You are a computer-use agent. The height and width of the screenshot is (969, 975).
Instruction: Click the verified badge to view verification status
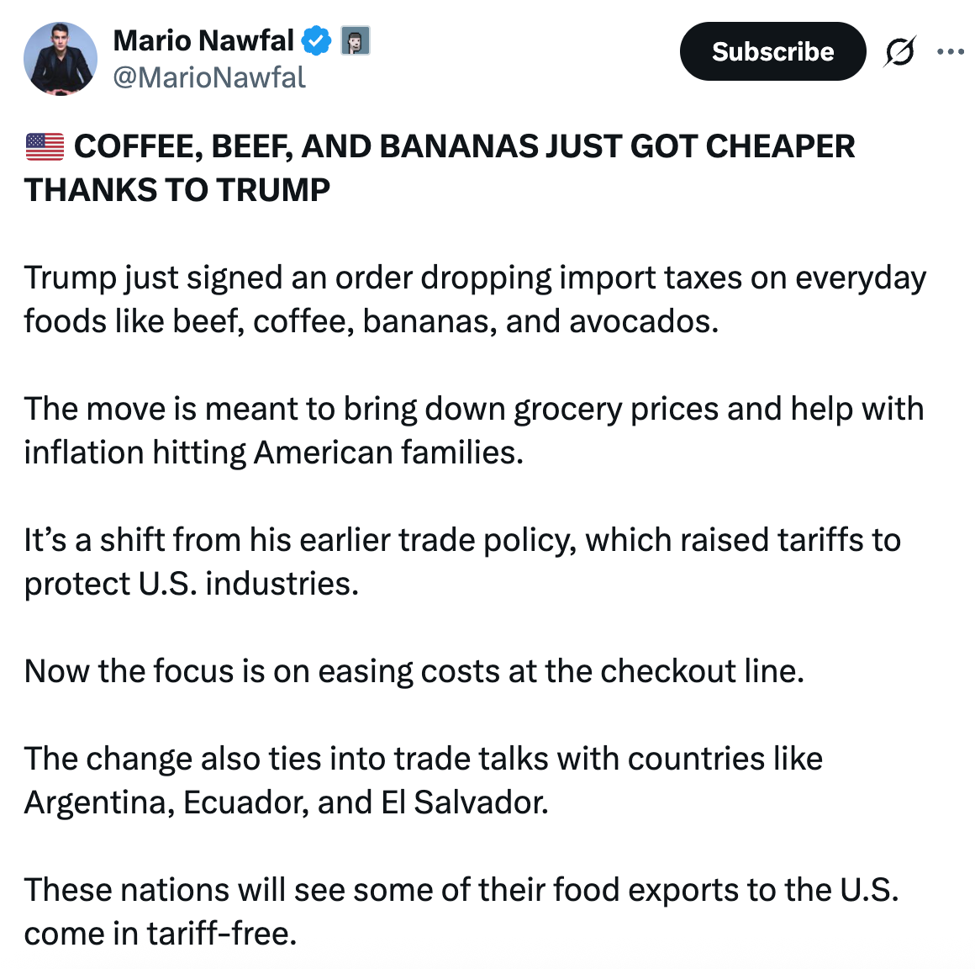click(x=315, y=39)
